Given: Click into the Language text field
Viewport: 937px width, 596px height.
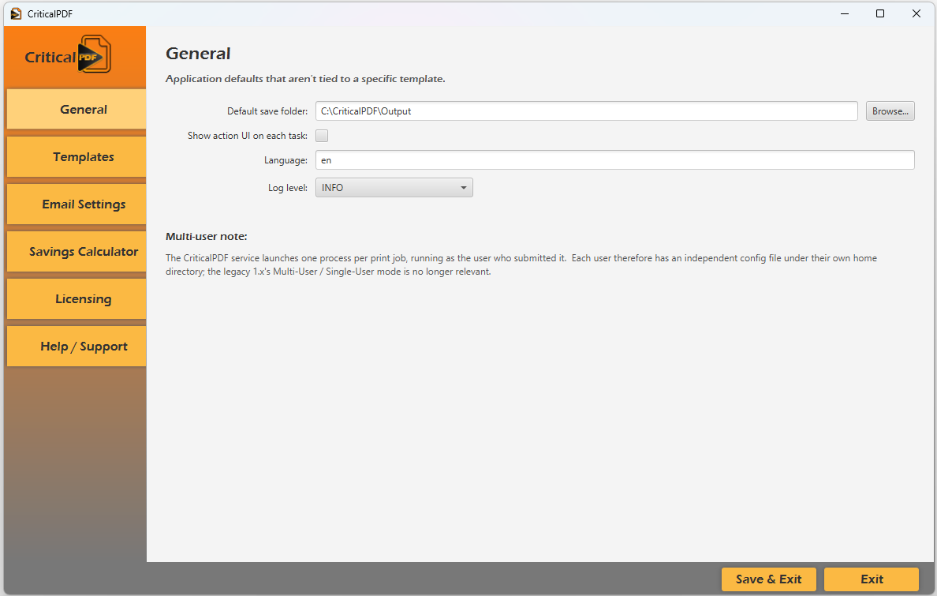Looking at the screenshot, I should coord(615,159).
